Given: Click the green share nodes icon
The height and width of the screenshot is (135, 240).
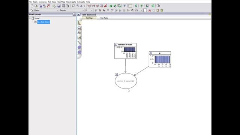Looking at the screenshot, I should click(153, 6).
